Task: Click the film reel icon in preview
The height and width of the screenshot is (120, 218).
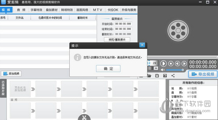Action: point(178,31)
